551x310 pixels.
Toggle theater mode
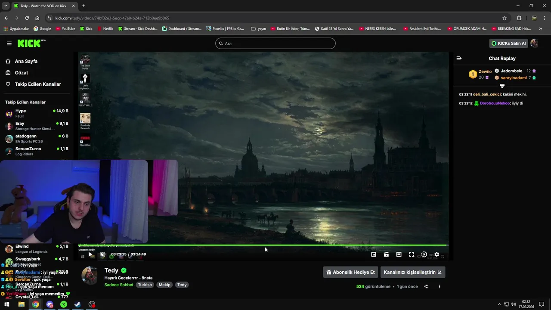[x=399, y=254]
